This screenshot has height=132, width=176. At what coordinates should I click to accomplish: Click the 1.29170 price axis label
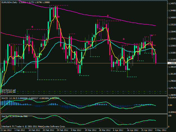coord(172,88)
